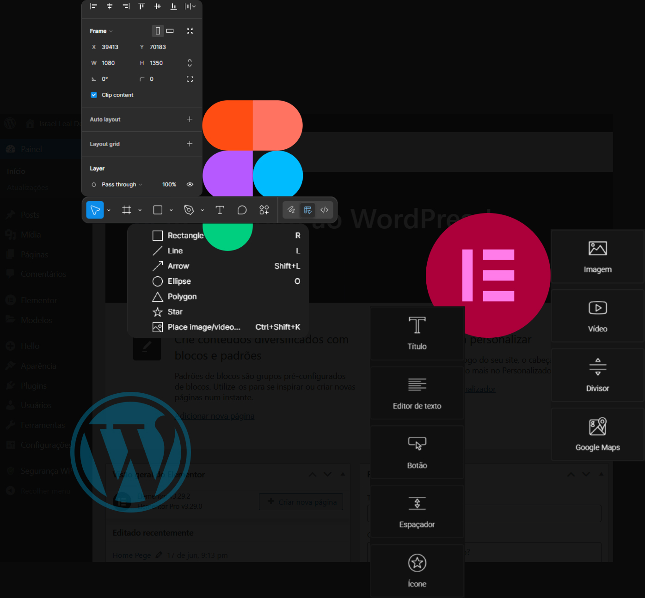
Task: Toggle constrain proportions lock icon
Action: point(190,63)
